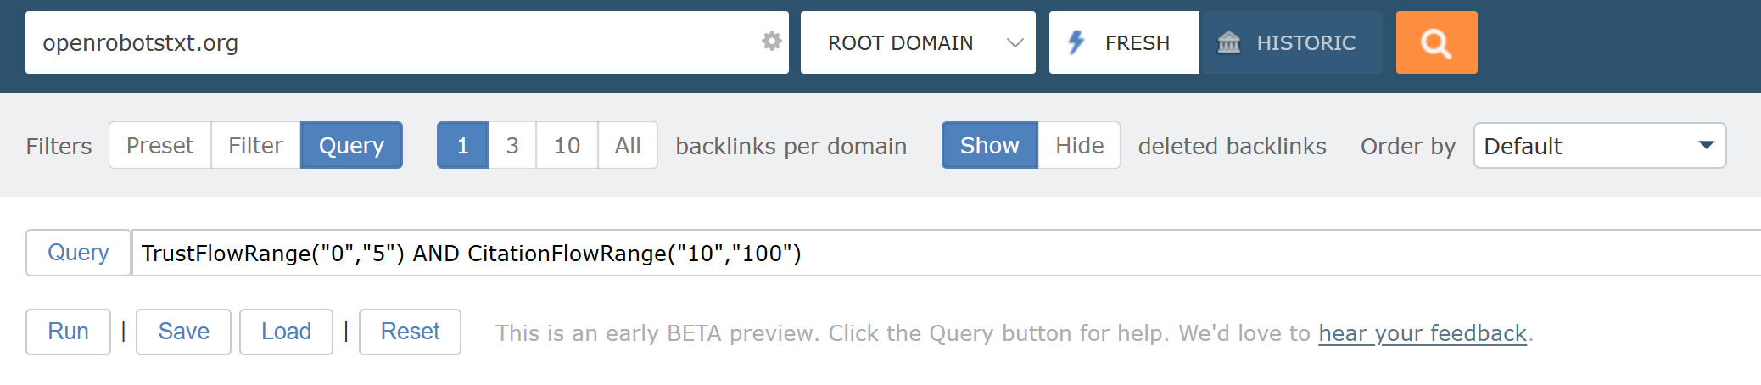Open search settings gear icon

click(x=771, y=41)
